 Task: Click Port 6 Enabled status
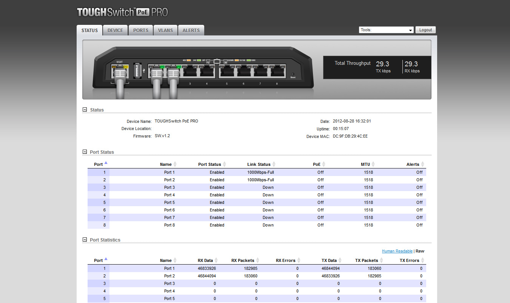pos(217,210)
